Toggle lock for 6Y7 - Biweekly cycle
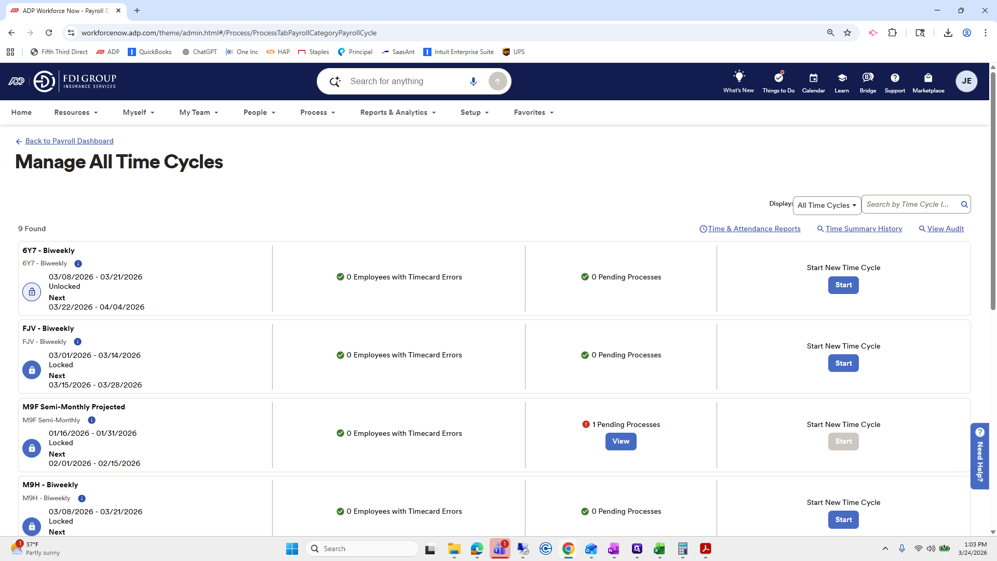This screenshot has height=561, width=997. [x=32, y=292]
